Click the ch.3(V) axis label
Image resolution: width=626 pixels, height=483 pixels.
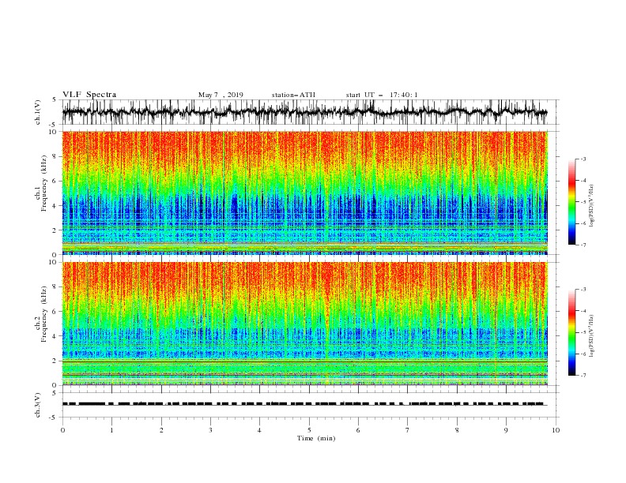[38, 405]
